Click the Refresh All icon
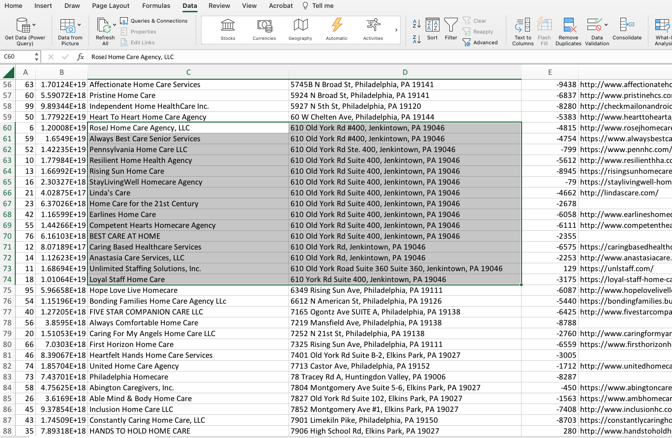The width and height of the screenshot is (672, 438). tap(103, 25)
